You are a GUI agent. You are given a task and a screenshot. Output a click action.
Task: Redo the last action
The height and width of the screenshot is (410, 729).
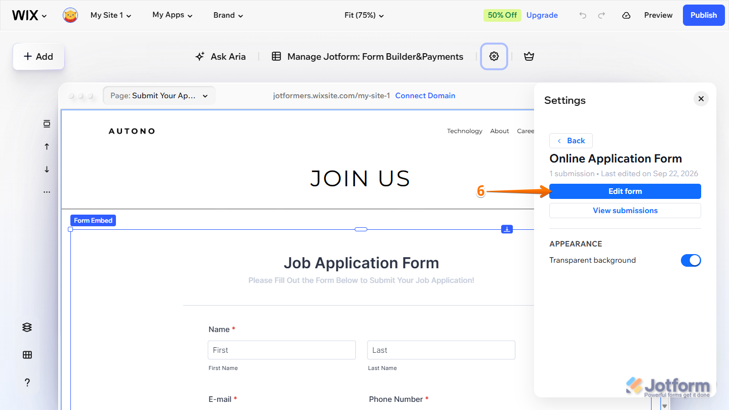[x=601, y=15]
